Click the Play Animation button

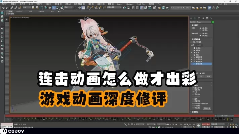pyautogui.click(x=188, y=124)
